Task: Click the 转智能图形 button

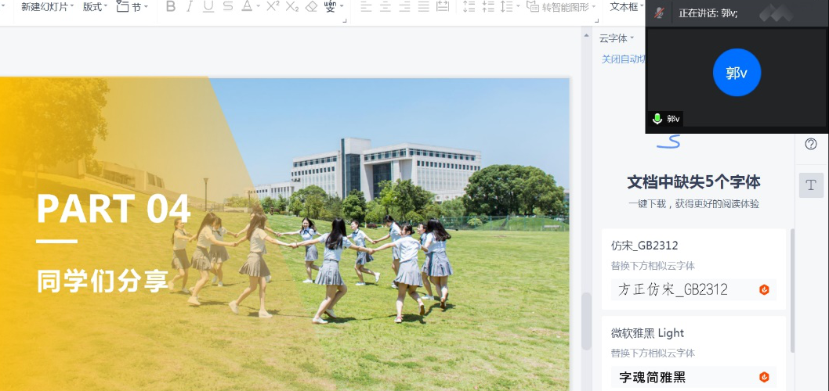Action: 559,7
